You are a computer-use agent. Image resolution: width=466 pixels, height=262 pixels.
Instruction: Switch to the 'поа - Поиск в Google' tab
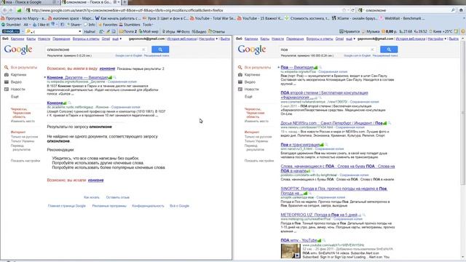[x=29, y=2]
